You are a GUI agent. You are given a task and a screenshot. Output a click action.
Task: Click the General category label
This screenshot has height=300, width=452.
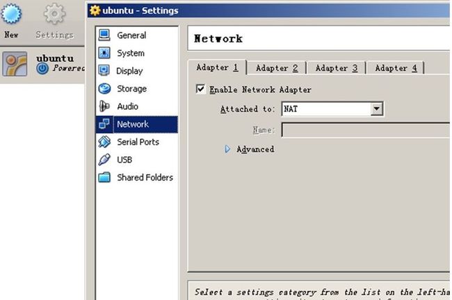[131, 35]
